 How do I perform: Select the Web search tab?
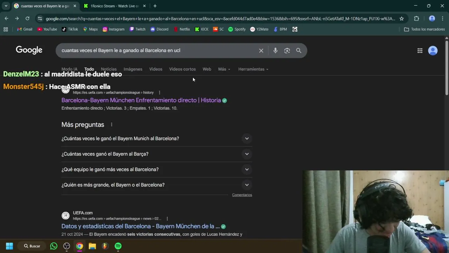coord(207,69)
